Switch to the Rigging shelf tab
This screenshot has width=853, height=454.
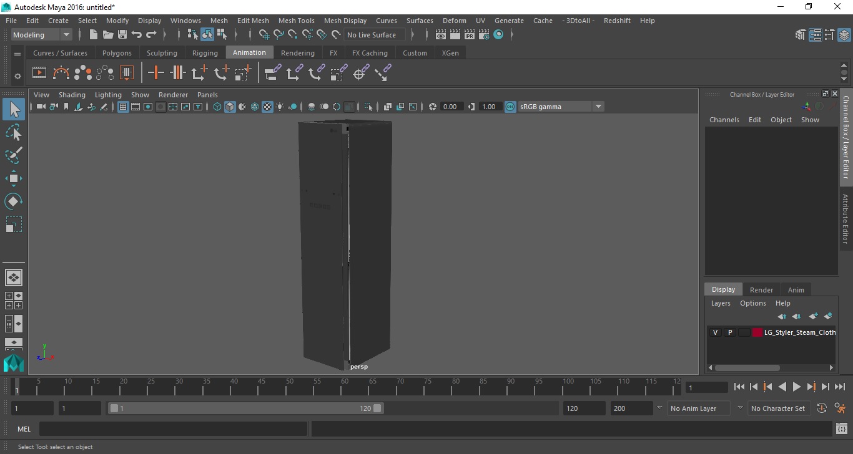[x=205, y=53]
